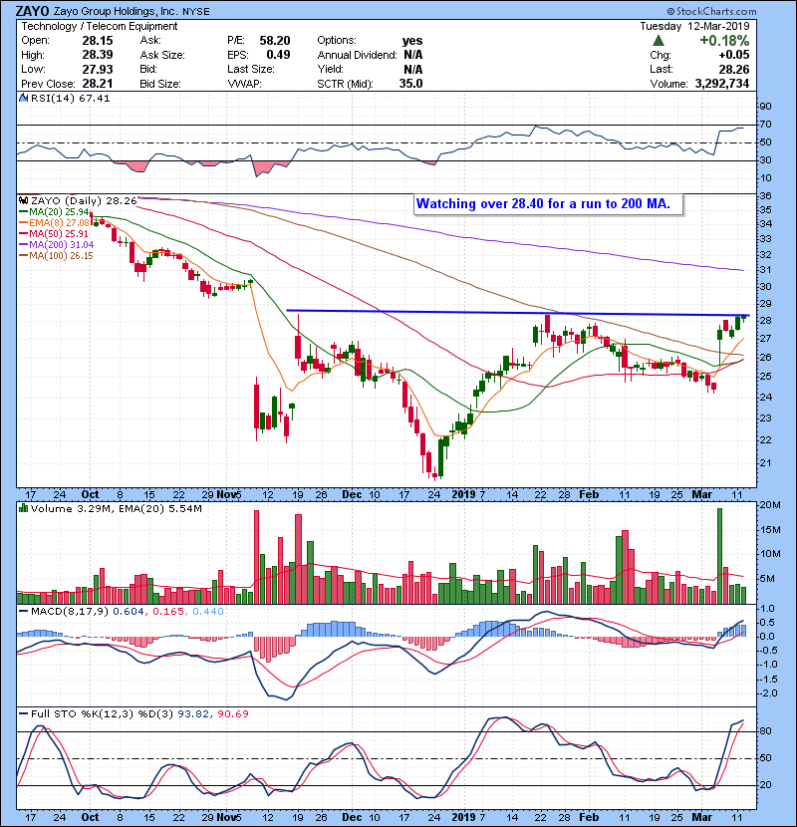Click the EPS value 0.49

(x=278, y=55)
